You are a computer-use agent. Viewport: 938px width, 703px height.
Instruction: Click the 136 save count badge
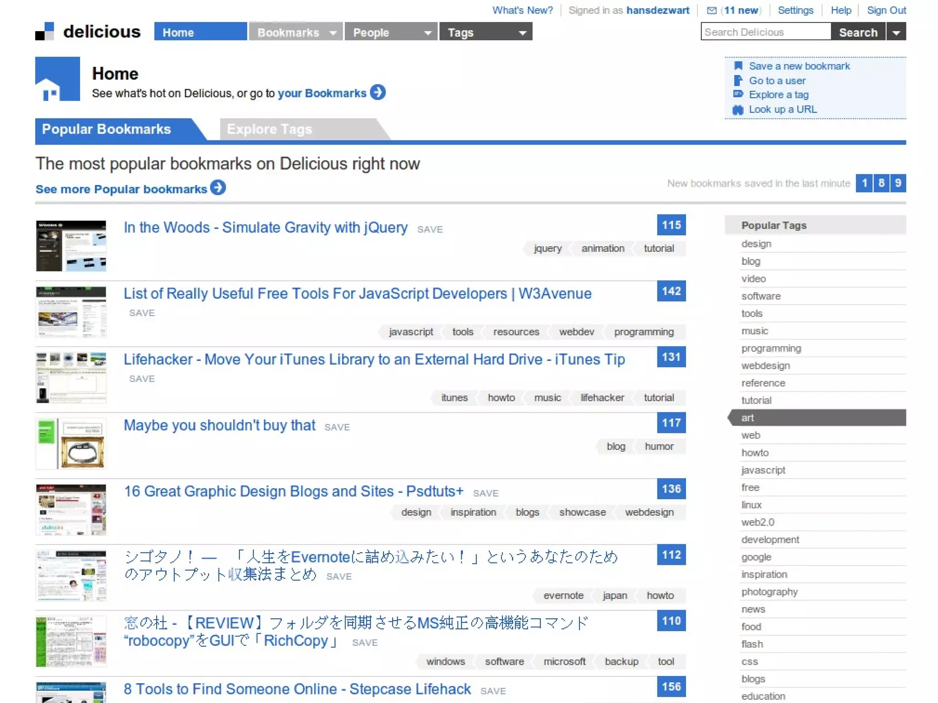pyautogui.click(x=671, y=489)
